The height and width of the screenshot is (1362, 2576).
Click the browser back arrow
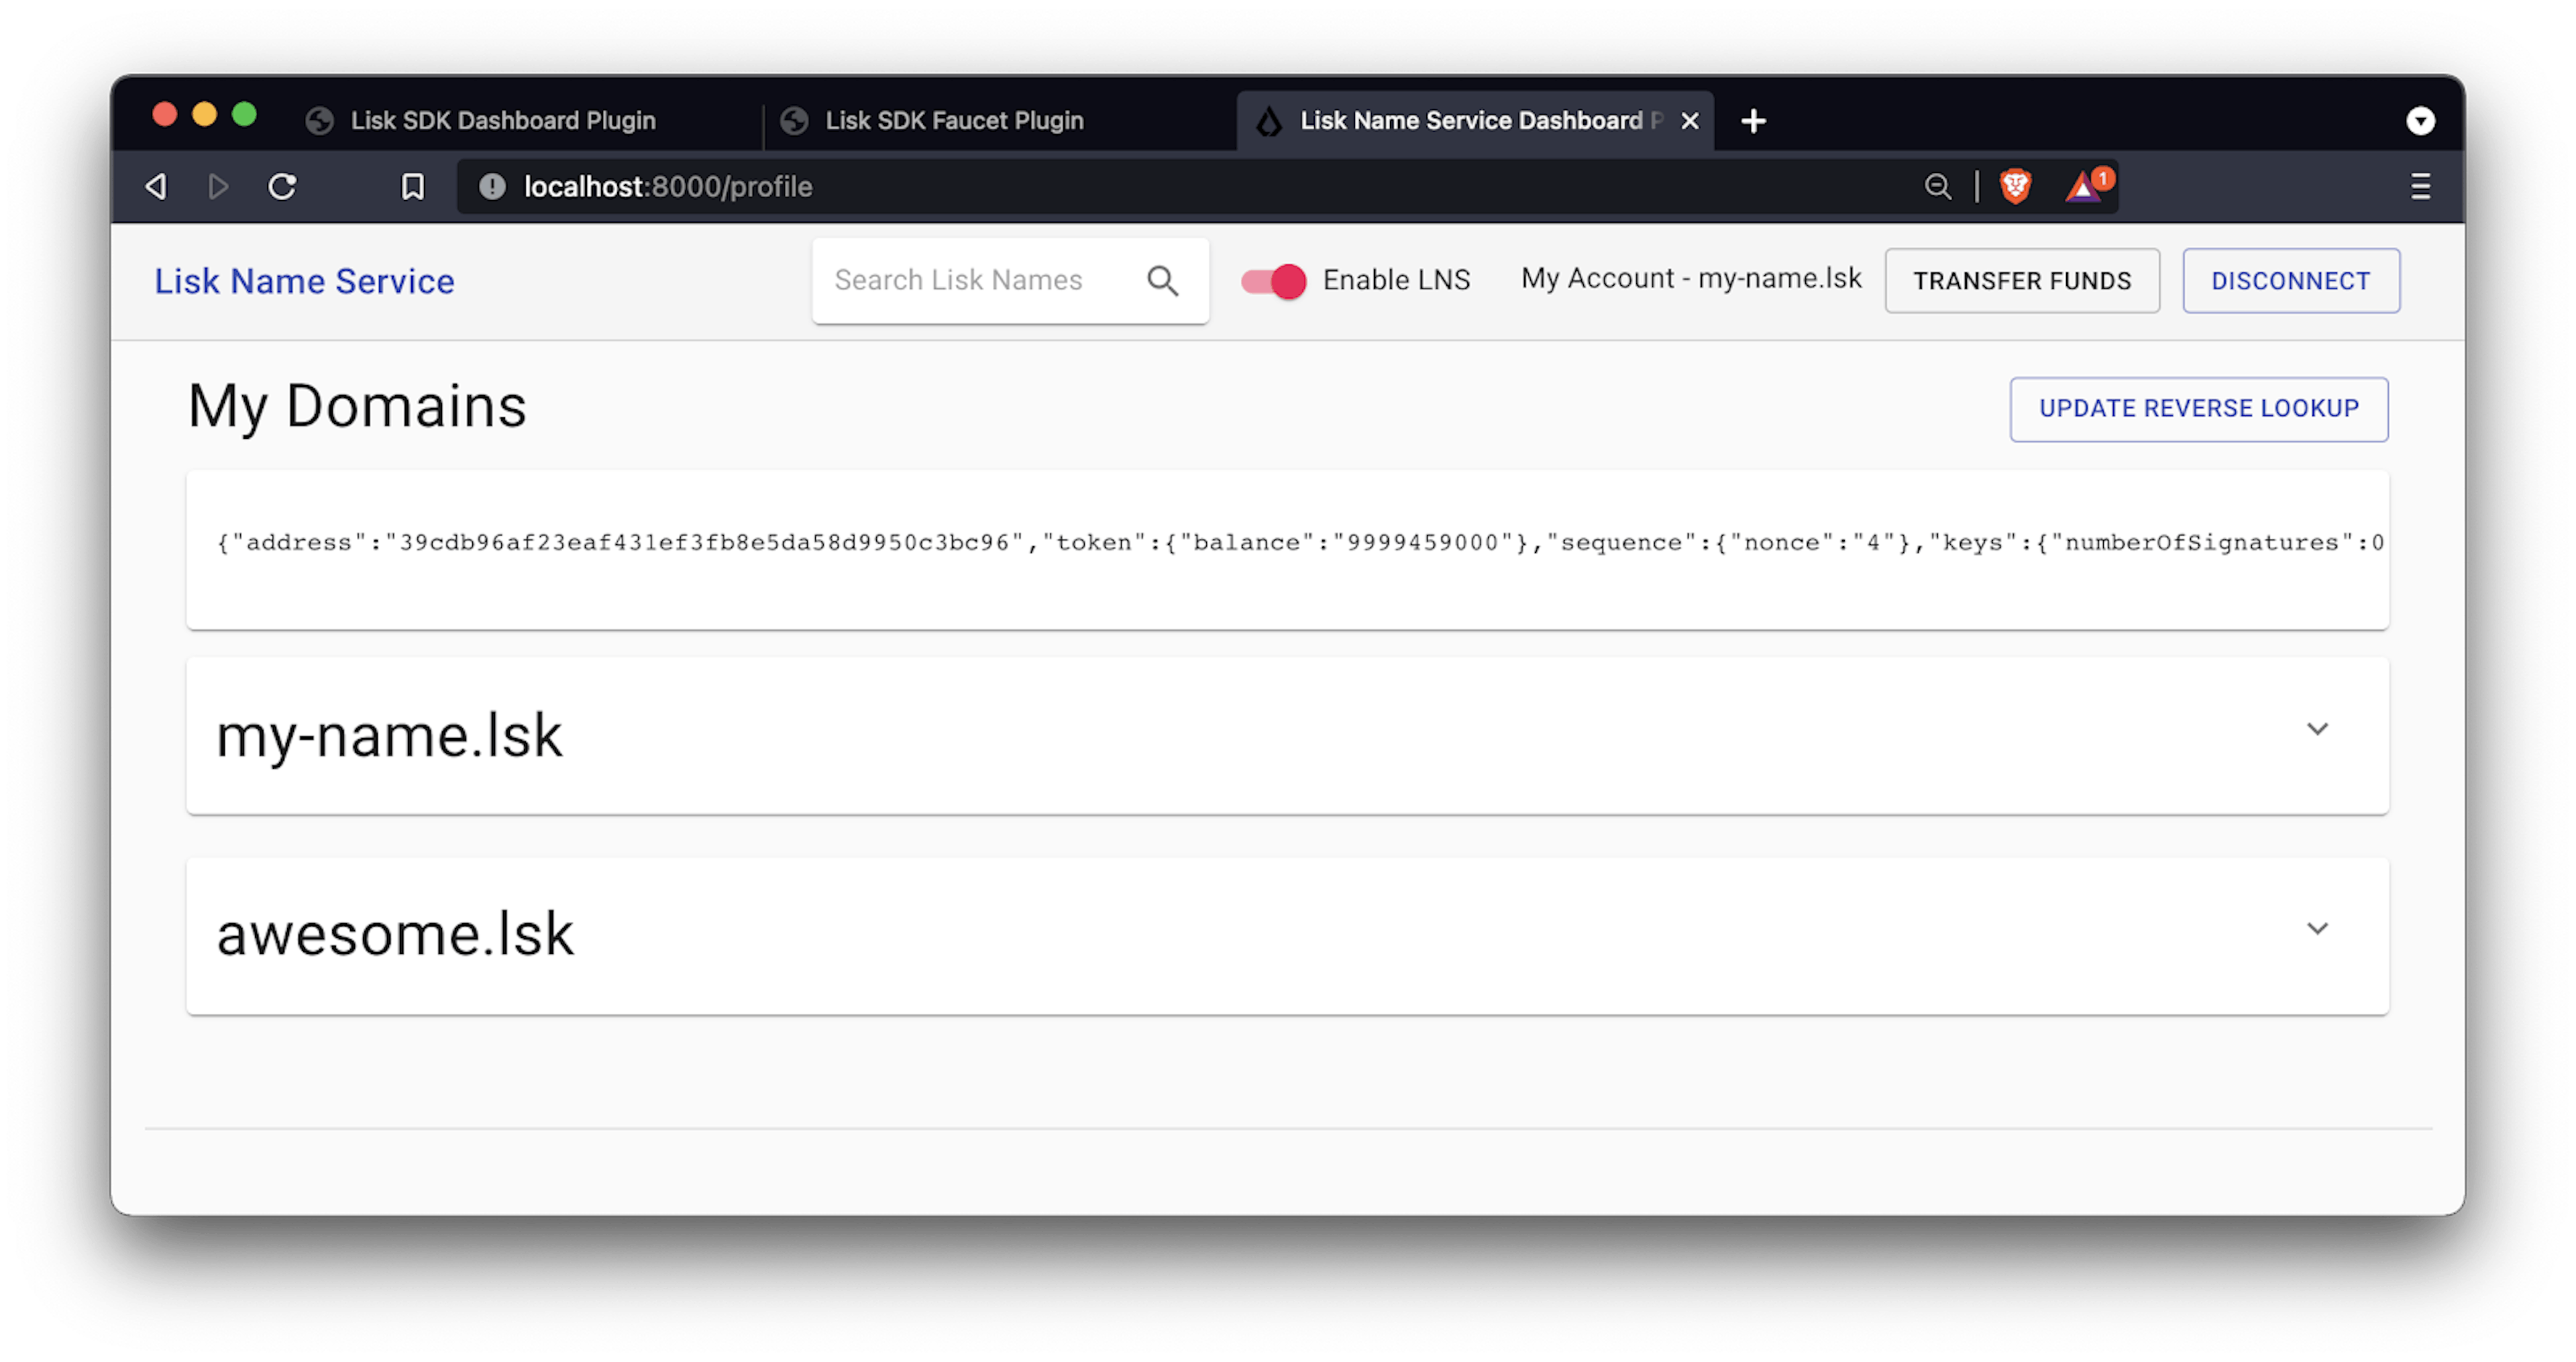pos(156,187)
